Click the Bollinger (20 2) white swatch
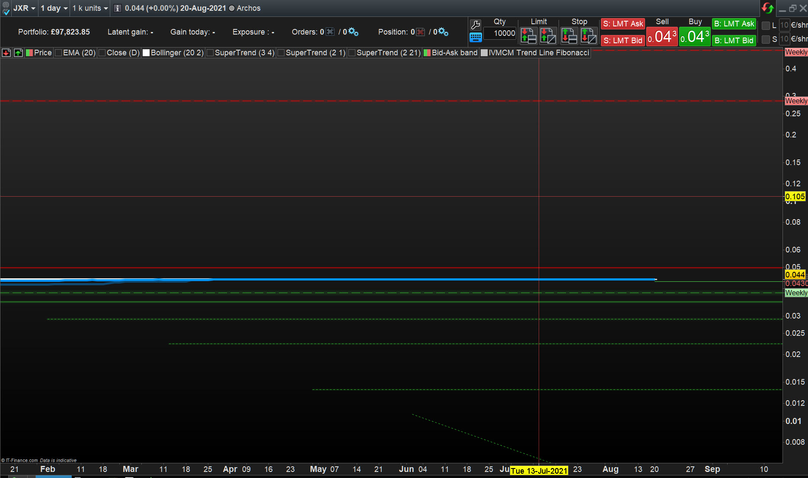Screen dimensions: 808x478 (x=146, y=53)
